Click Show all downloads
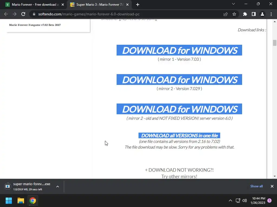 [x=256, y=186]
